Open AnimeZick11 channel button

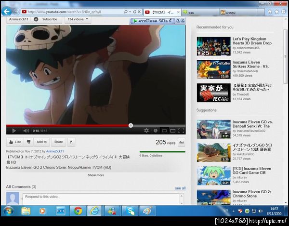click(x=19, y=19)
